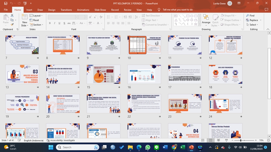Switch to the Design tab
Viewport: 271px width, 152px height.
tap(52, 10)
